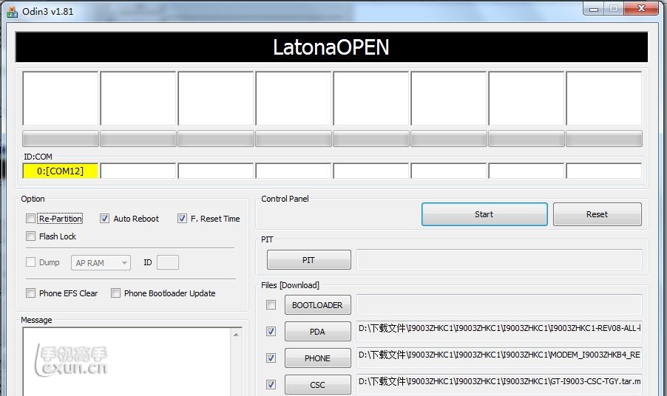Viewport: 667px width, 396px height.
Task: Tick the Dump checkbox
Action: (x=30, y=262)
